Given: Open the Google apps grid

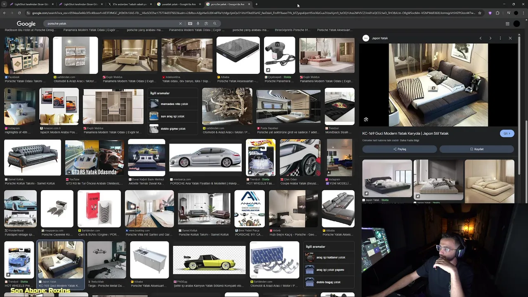Looking at the screenshot, I should (x=507, y=24).
